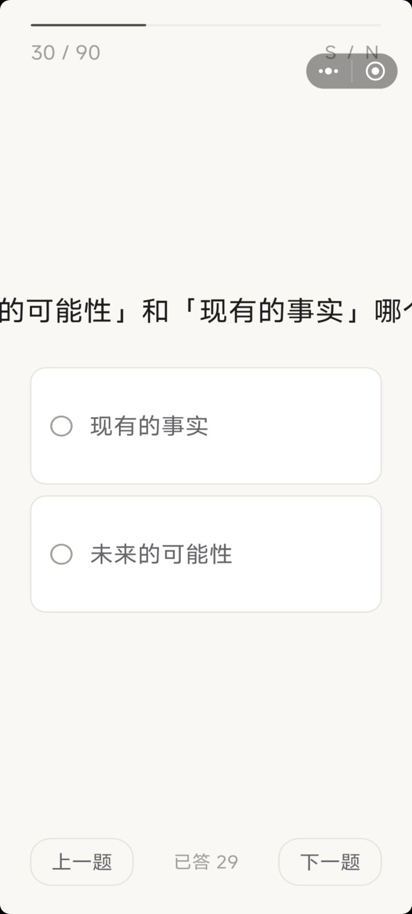Tap the scrolling question text line
The height and width of the screenshot is (914, 412).
206,311
